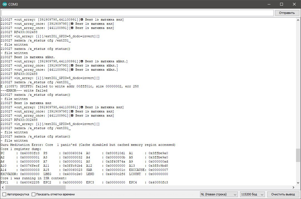Viewport: 301px width, 199px height.
Task: Click horizontal scrollbar left arrow
Action: coord(3,187)
